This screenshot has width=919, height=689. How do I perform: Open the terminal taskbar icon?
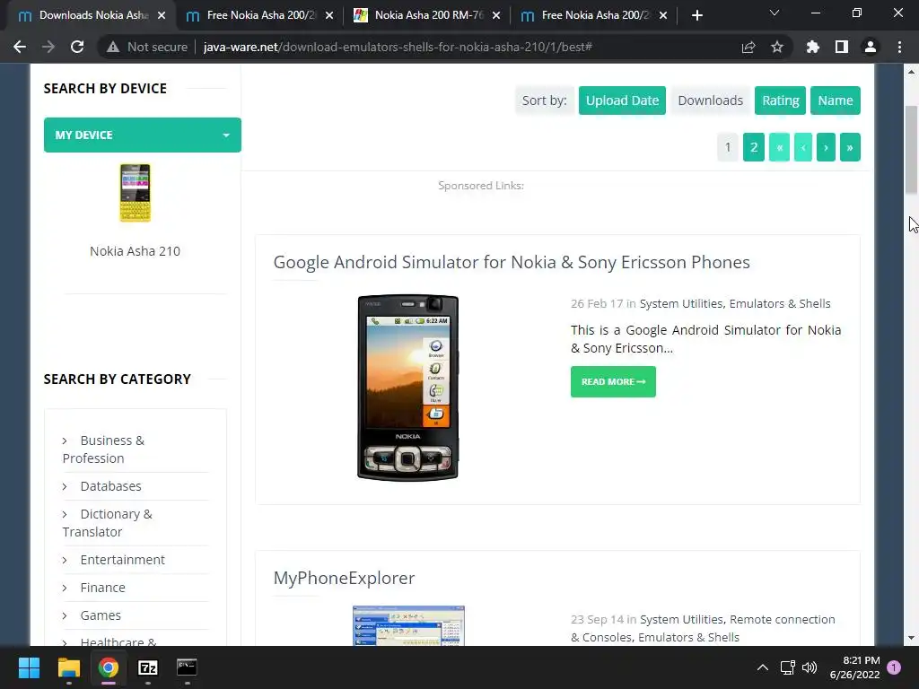click(x=187, y=667)
